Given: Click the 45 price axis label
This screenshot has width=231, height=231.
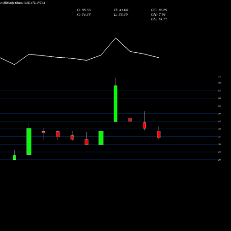Looking at the screenshot, I should point(219,122).
